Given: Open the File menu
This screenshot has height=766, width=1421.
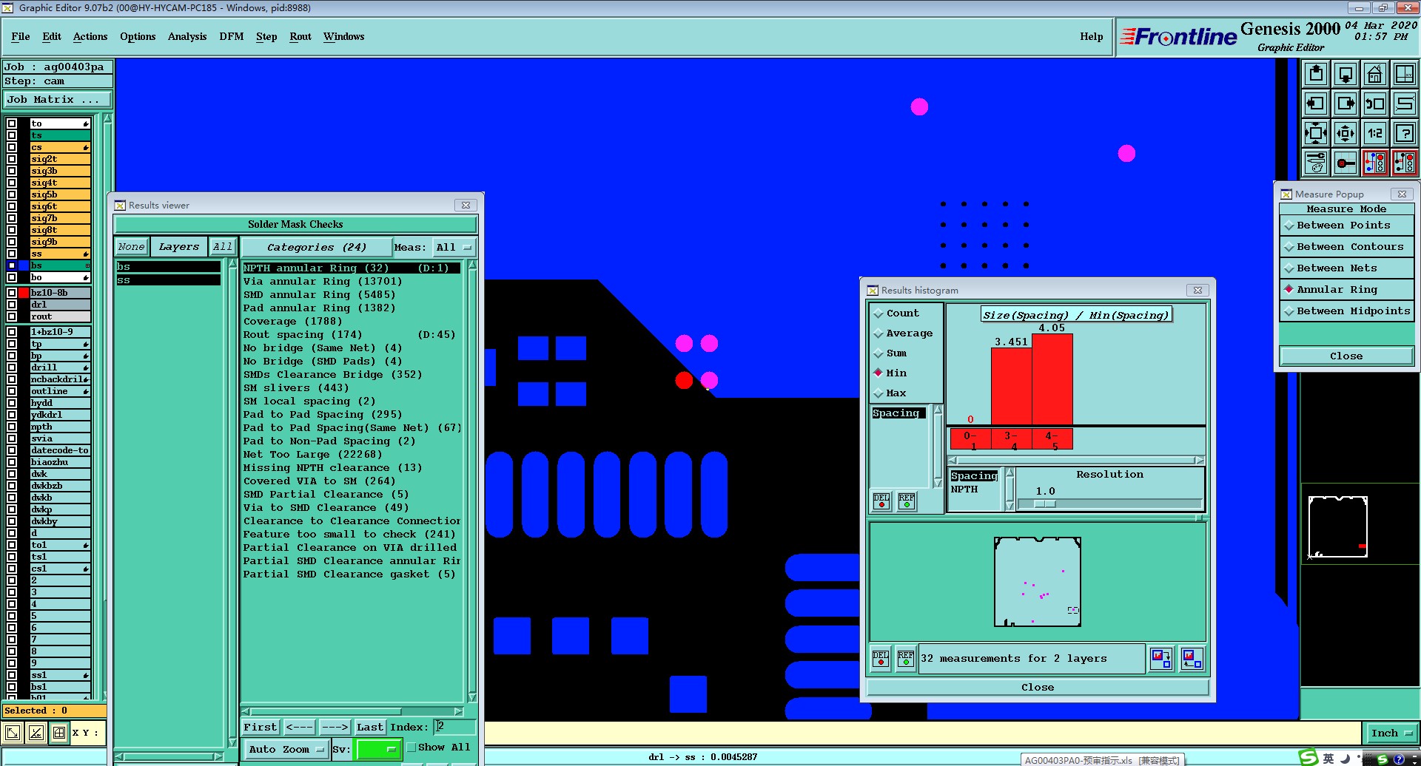Looking at the screenshot, I should click(21, 36).
